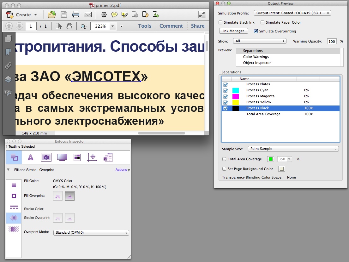Open Inspector Summary list category
Screen dimensions: 349x262
pyautogui.click(x=108, y=157)
